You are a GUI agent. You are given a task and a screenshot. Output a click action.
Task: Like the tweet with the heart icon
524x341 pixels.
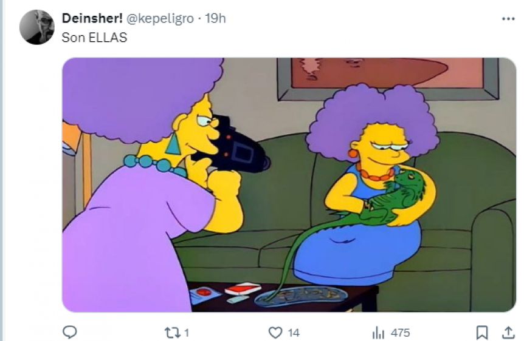[x=275, y=333]
